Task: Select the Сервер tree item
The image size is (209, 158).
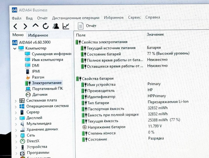Action: [x=33, y=112]
